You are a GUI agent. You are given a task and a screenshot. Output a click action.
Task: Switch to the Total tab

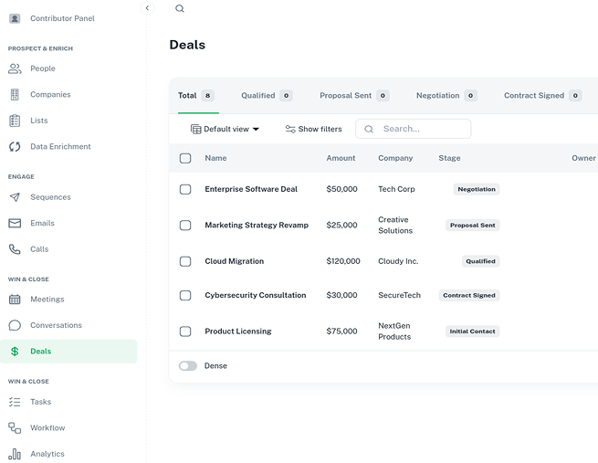pos(196,95)
